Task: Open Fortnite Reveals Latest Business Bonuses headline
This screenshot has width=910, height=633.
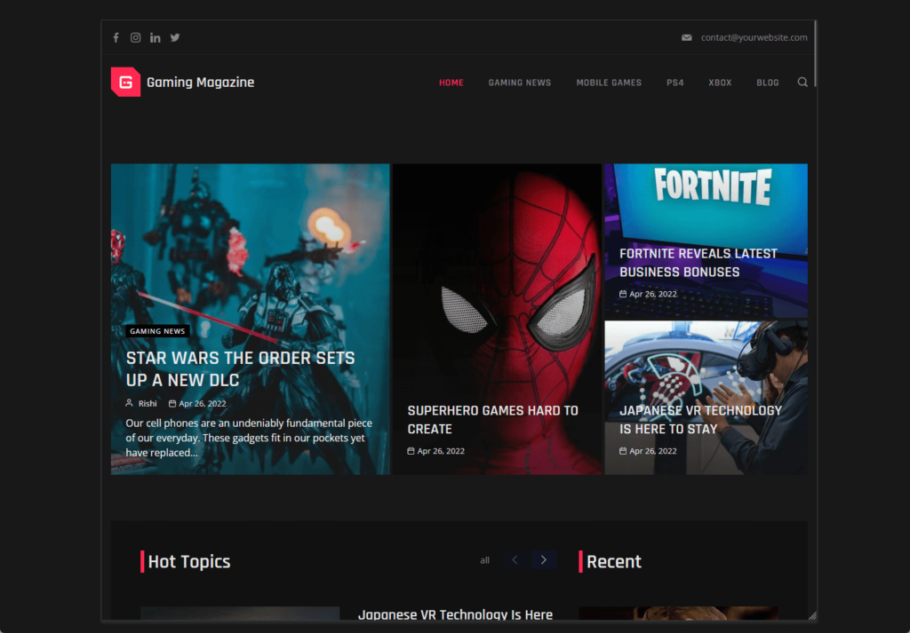Action: [698, 263]
